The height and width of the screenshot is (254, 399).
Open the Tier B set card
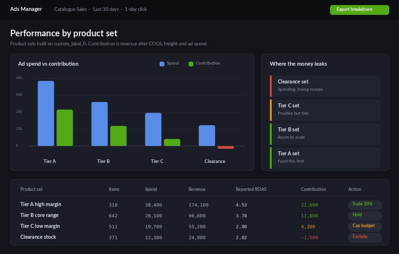pyautogui.click(x=325, y=134)
